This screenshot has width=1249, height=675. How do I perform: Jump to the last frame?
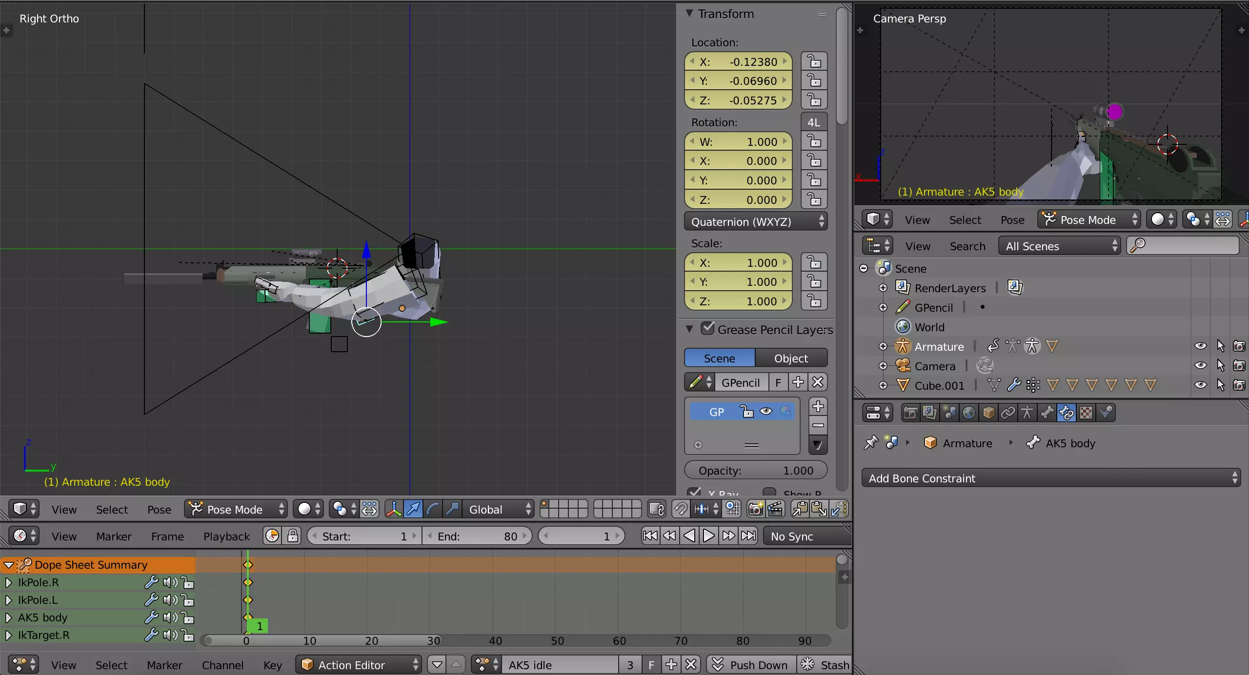(748, 536)
